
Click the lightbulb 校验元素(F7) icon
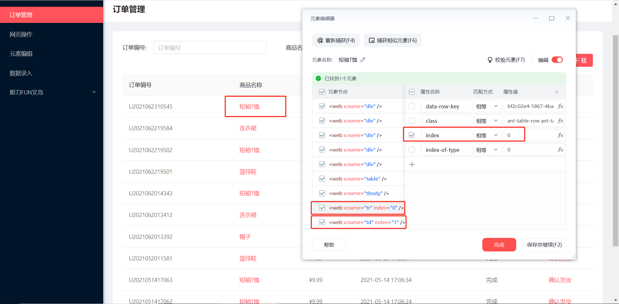pos(490,60)
